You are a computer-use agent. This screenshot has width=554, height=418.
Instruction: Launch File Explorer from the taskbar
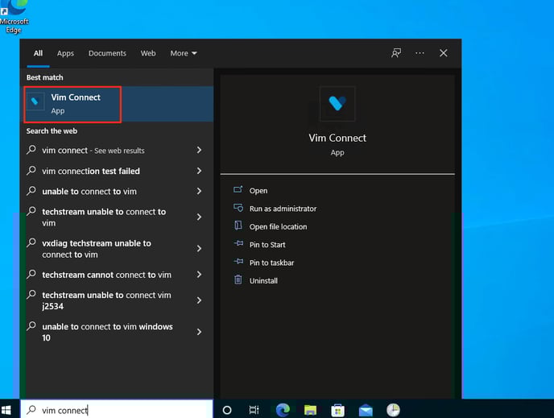pos(310,410)
